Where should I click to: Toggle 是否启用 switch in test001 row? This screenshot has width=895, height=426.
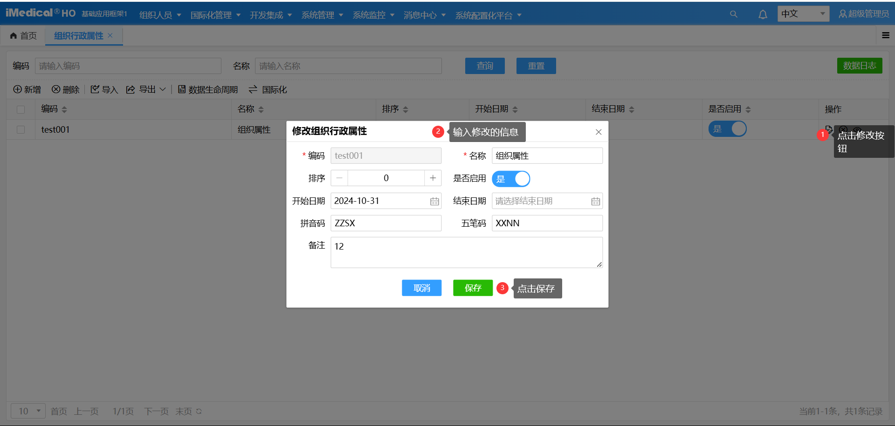tap(728, 129)
